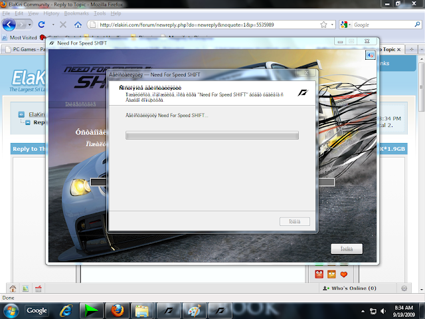Screen dimensions: 425x319
Task: Focus the Google search box
Action: click(382, 25)
